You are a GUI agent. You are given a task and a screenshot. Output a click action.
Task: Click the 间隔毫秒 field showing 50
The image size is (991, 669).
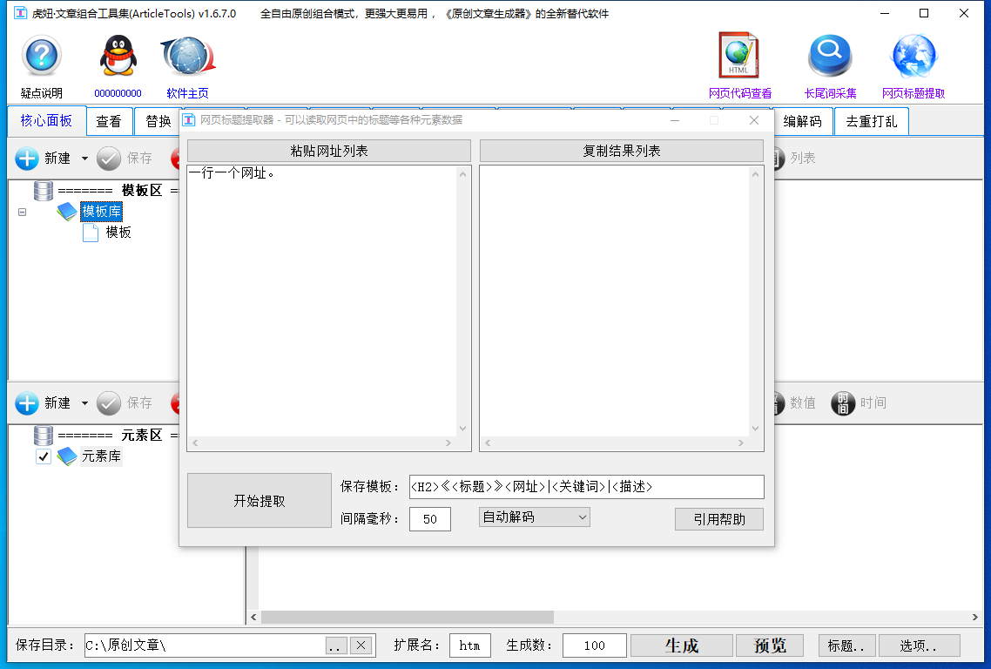[x=430, y=519]
